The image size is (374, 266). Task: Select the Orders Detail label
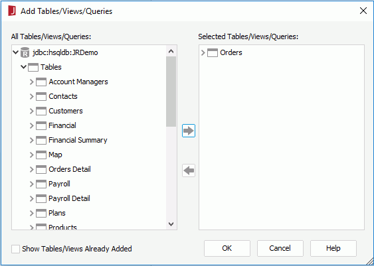pyautogui.click(x=70, y=169)
